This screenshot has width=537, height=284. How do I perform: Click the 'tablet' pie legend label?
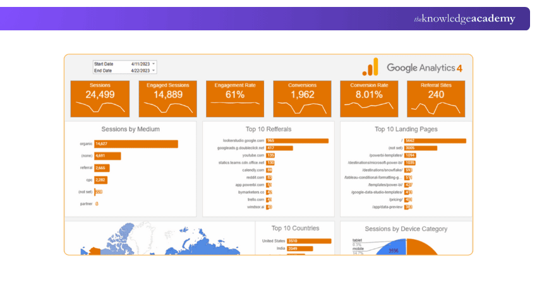(357, 240)
